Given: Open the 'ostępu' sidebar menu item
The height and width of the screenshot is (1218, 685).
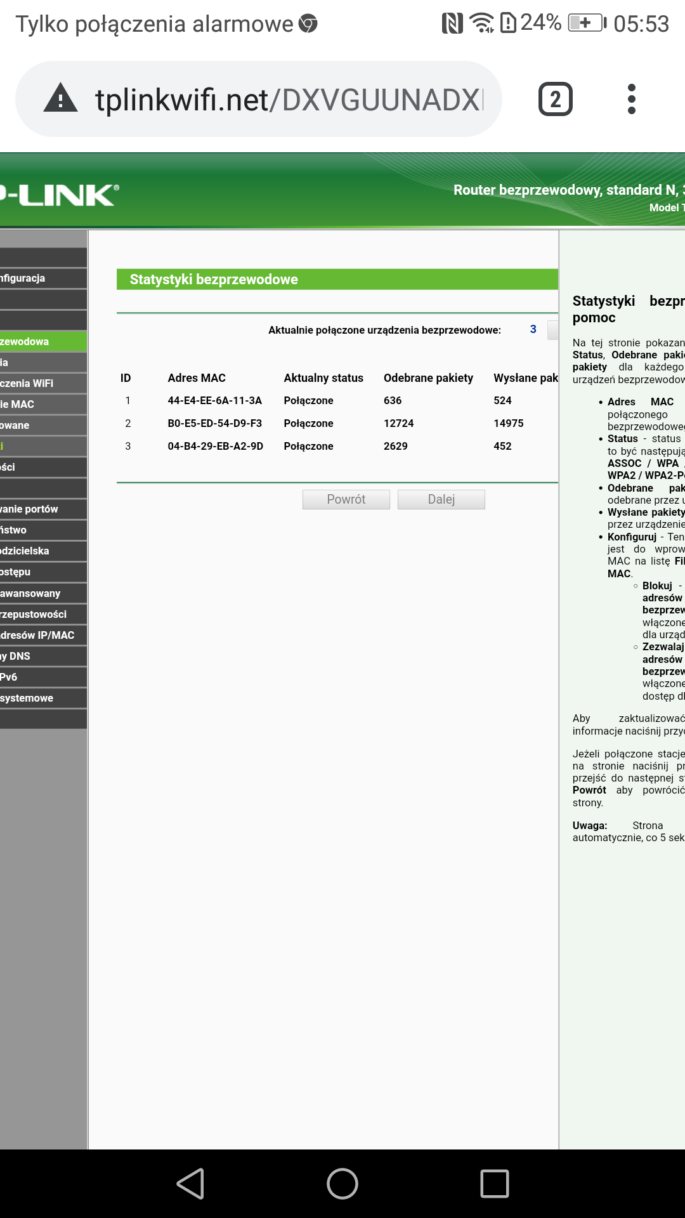Looking at the screenshot, I should click(43, 572).
